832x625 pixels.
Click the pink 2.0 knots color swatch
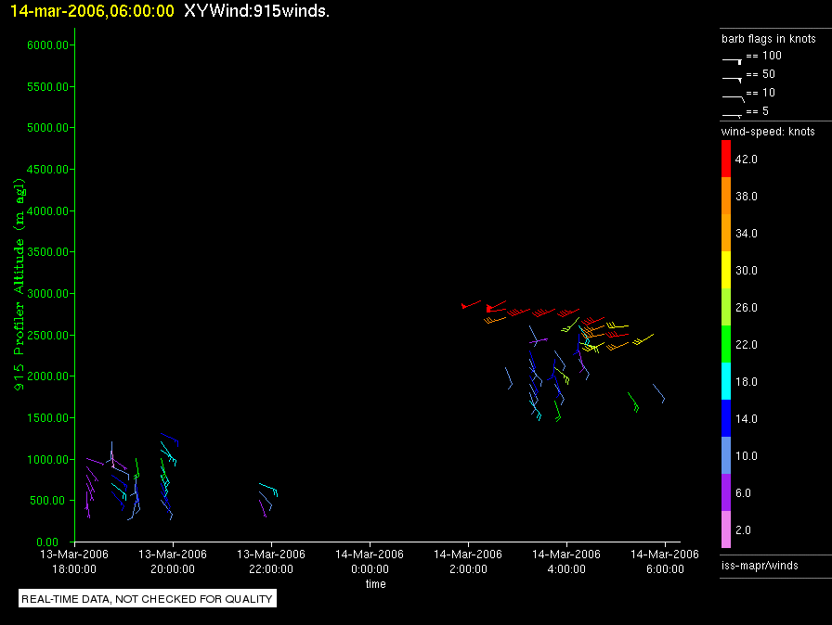(x=726, y=529)
